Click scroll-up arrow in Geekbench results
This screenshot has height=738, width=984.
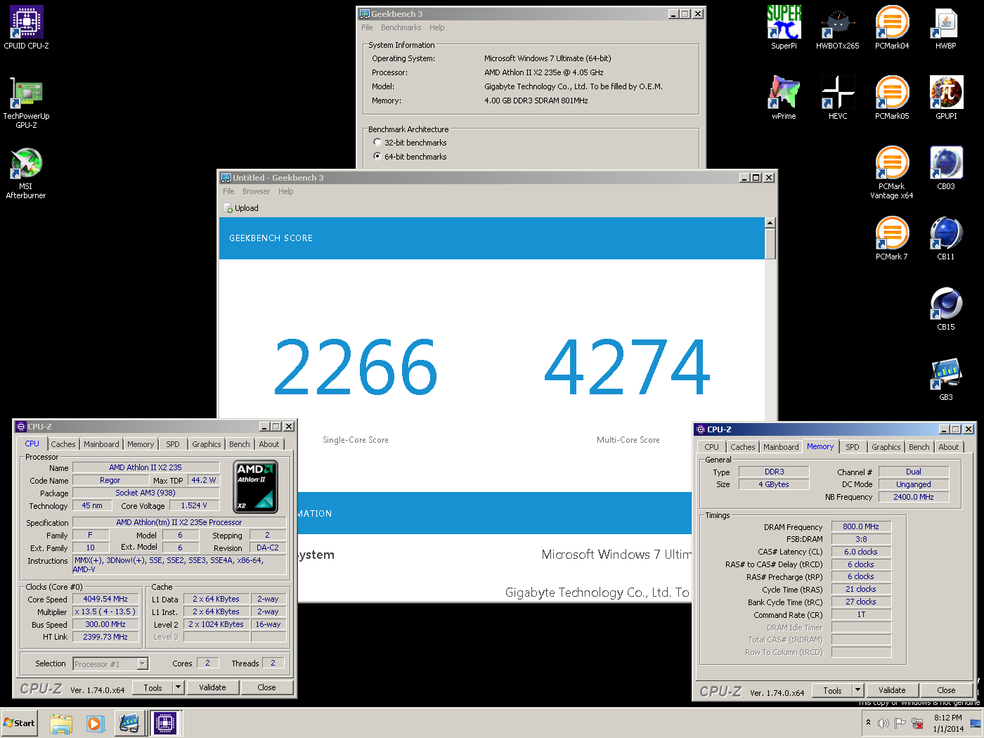[x=770, y=223]
